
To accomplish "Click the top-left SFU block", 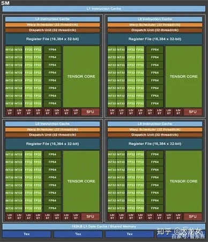I will pos(90,112).
